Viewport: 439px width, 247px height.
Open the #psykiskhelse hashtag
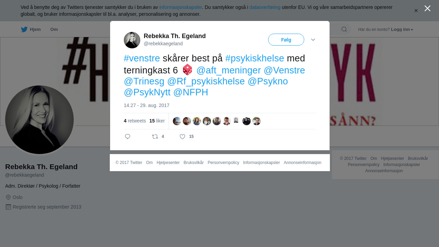pos(254,58)
